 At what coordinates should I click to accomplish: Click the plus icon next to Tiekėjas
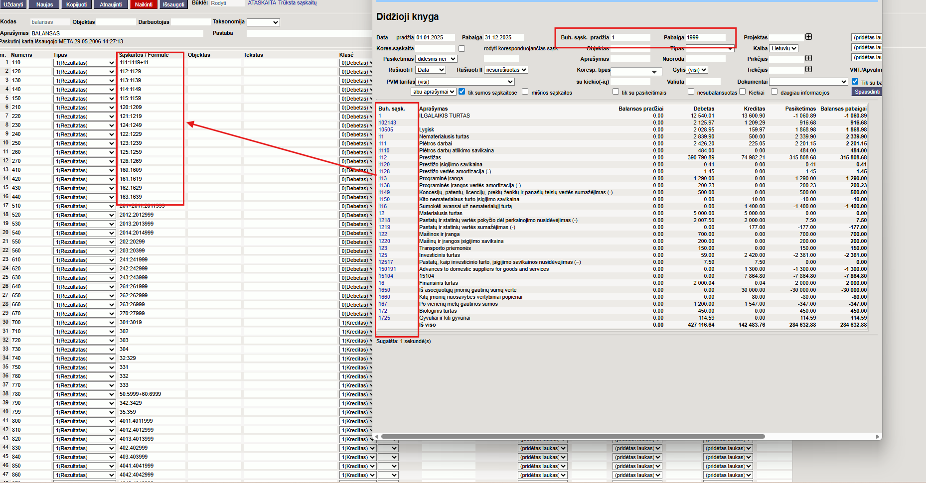[808, 69]
